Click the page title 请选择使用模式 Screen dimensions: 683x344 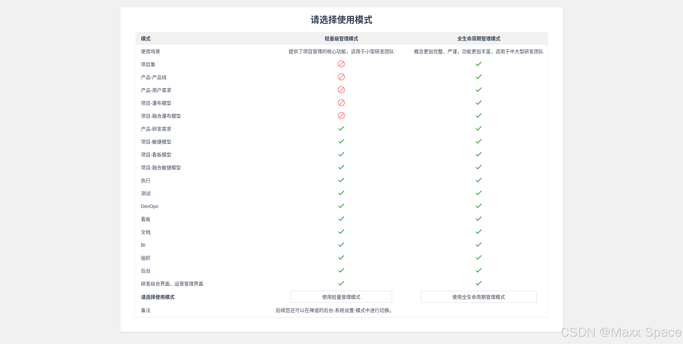[x=341, y=20]
